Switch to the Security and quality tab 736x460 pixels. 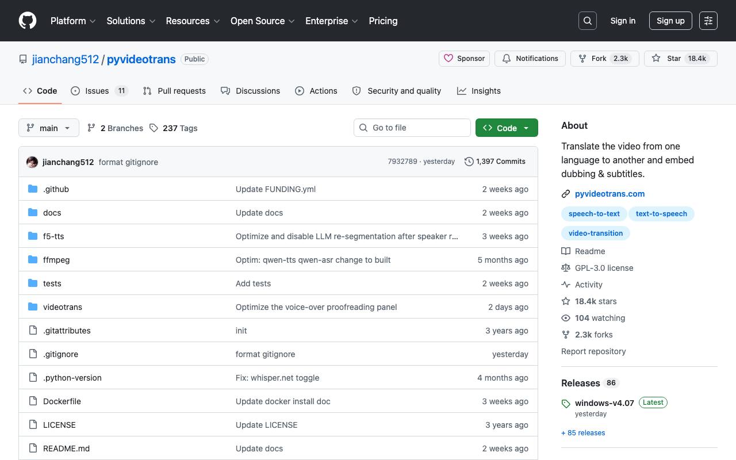396,91
